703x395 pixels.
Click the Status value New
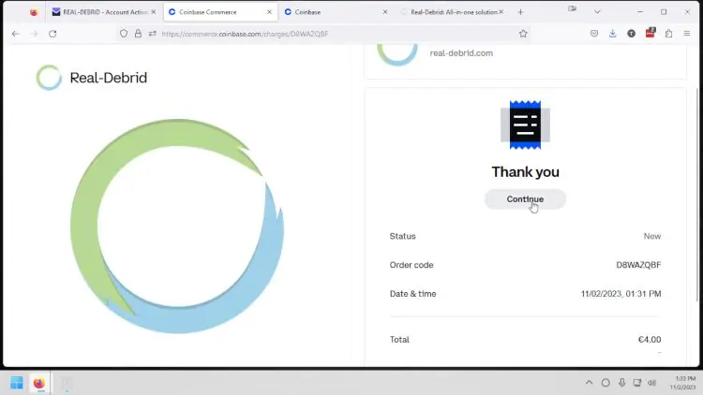coord(651,236)
